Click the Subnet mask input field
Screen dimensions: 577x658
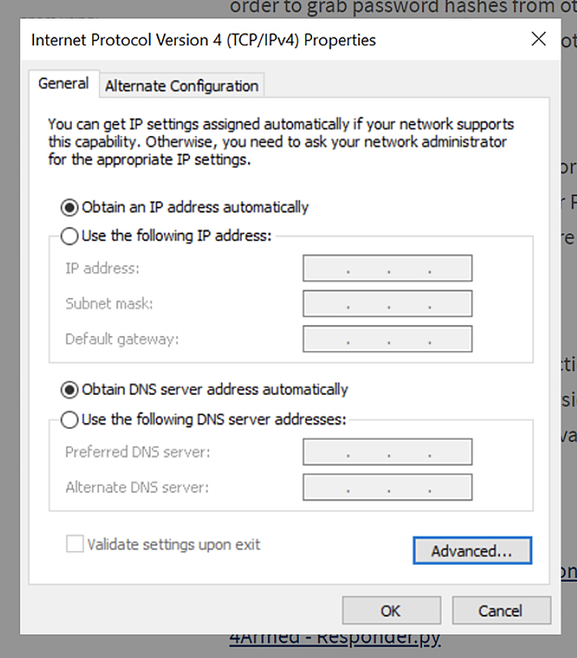[387, 304]
